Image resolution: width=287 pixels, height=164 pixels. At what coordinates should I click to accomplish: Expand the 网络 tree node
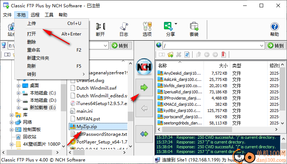tap(12, 122)
